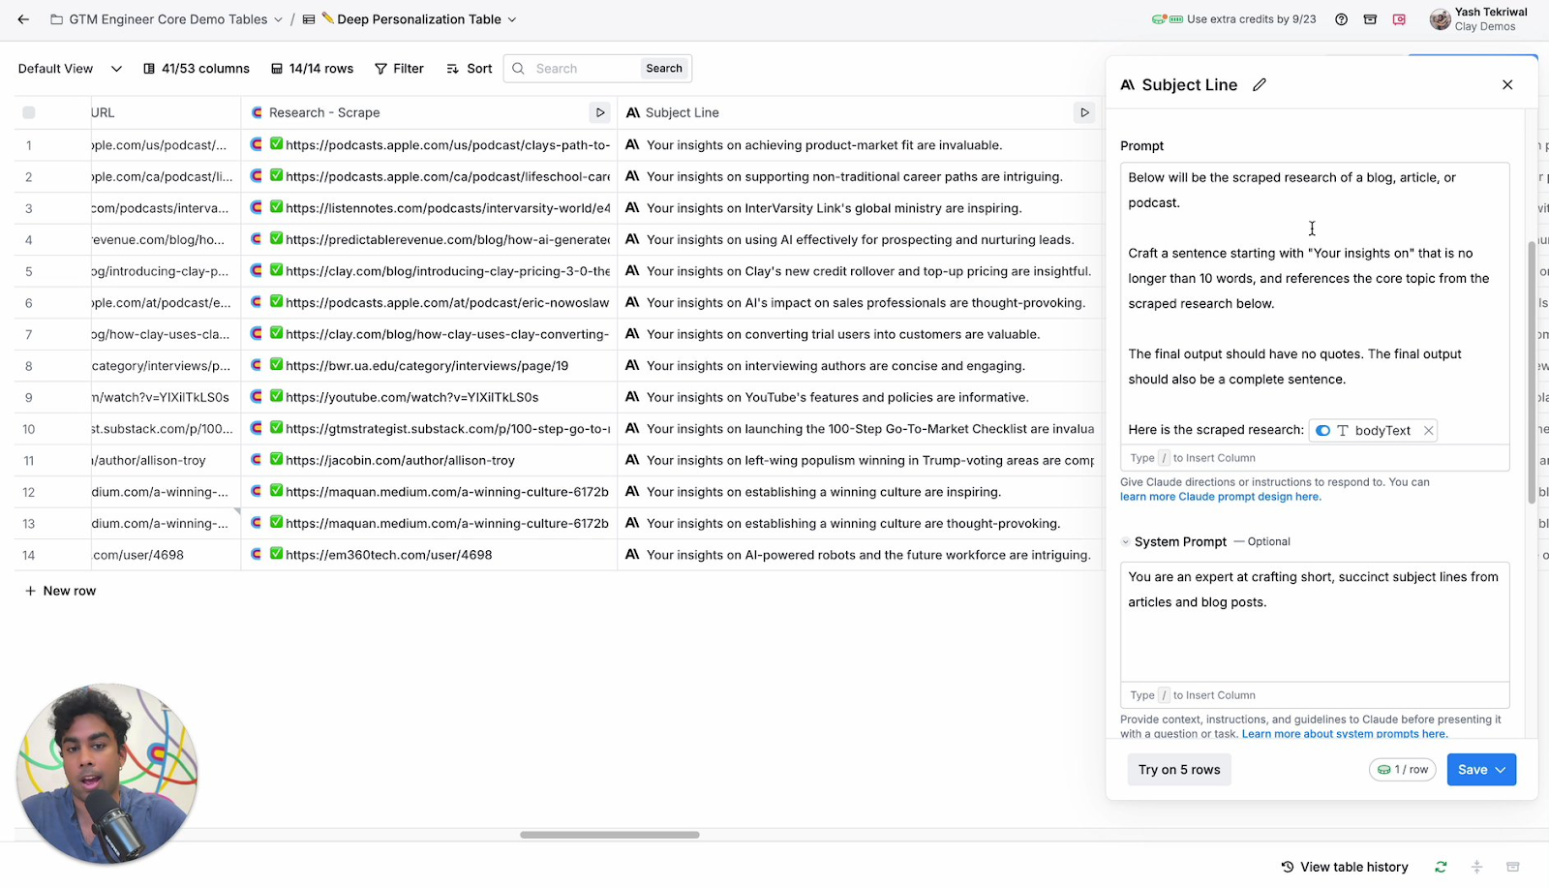Run the Subject Line column play button
Image resolution: width=1549 pixels, height=888 pixels.
[1084, 112]
